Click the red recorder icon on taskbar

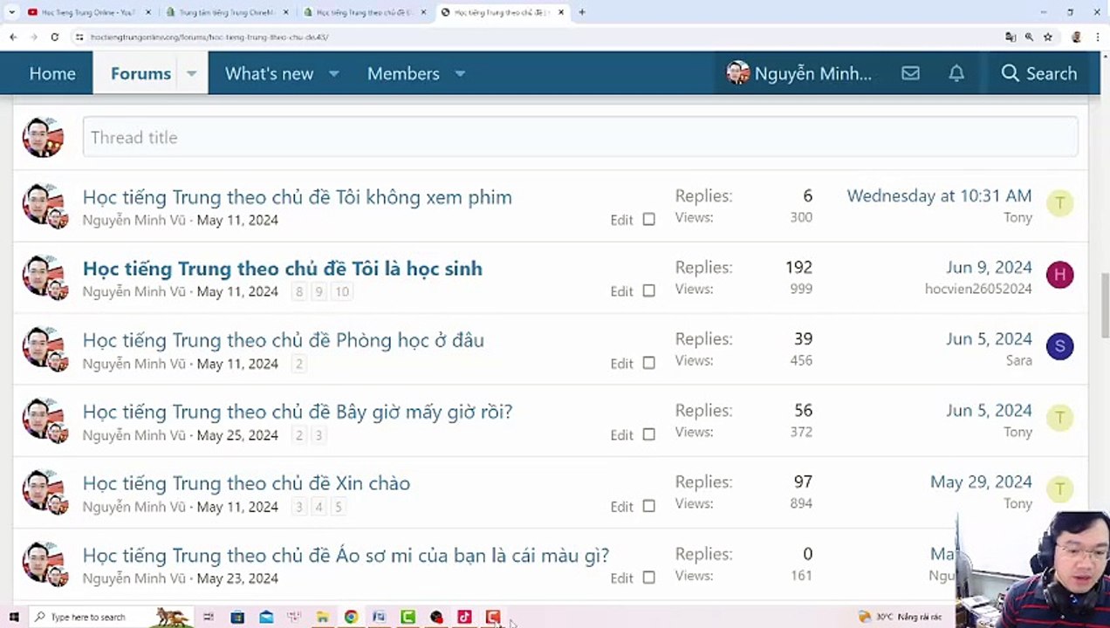tap(493, 617)
